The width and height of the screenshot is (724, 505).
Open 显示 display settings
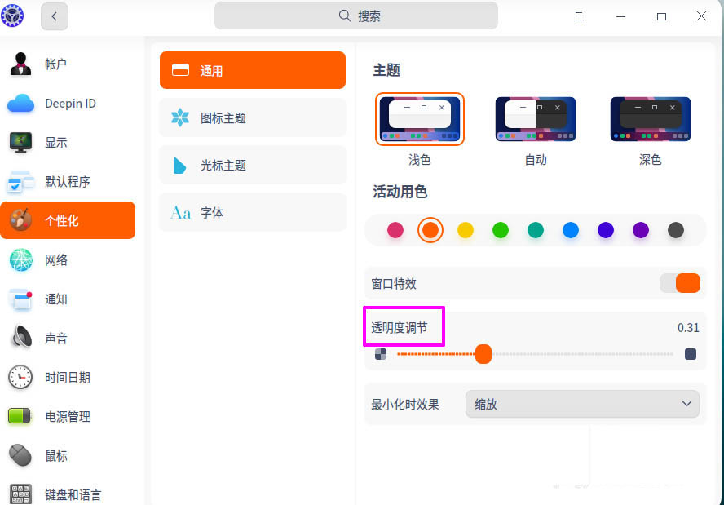click(55, 143)
